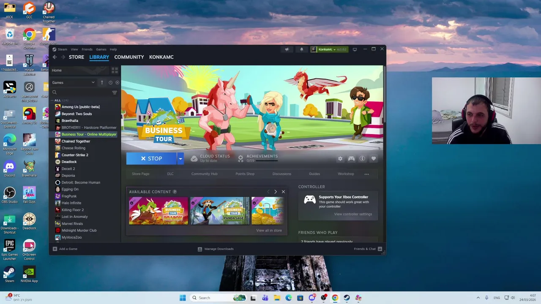Screen dimensions: 541x304
Task: Dismiss the Available Content panel
Action: [283, 192]
